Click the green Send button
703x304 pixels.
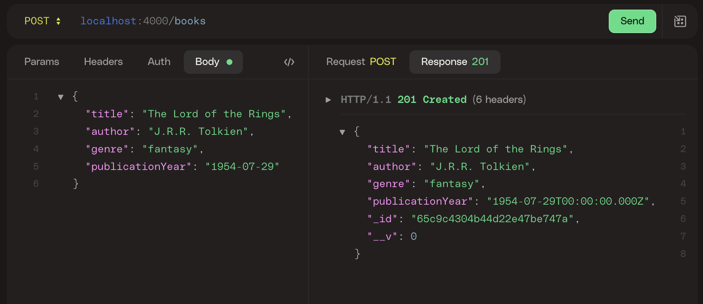coord(632,21)
